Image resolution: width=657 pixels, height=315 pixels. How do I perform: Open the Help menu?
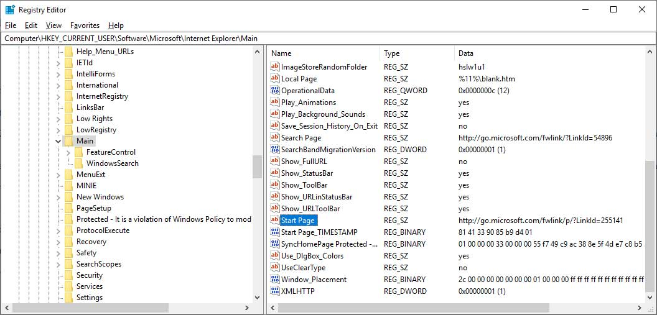(x=116, y=25)
